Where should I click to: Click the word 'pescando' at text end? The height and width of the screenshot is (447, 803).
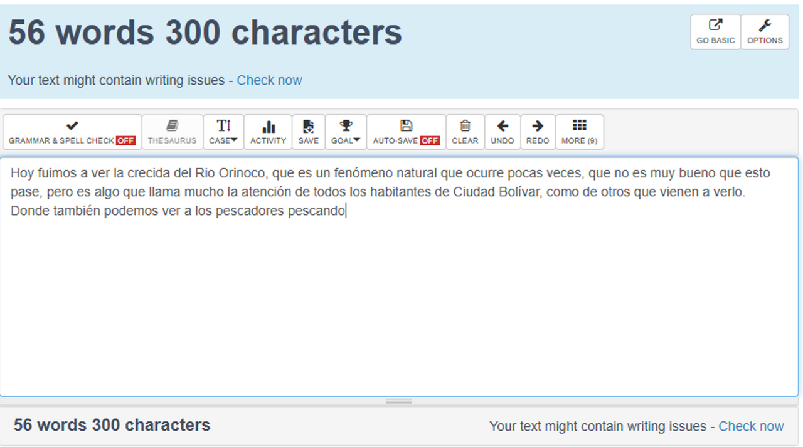point(316,211)
